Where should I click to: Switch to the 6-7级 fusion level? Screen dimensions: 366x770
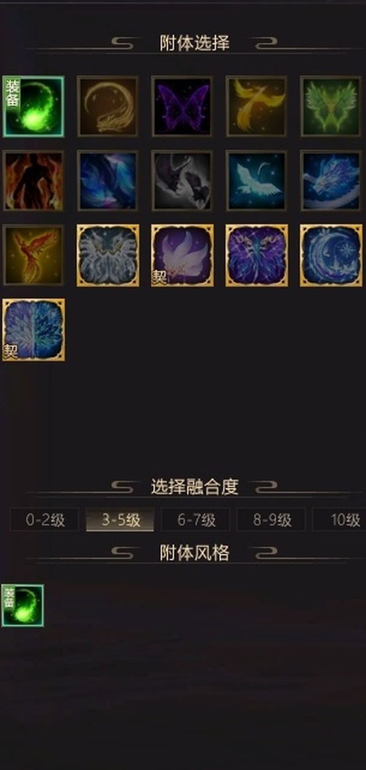coord(196,520)
